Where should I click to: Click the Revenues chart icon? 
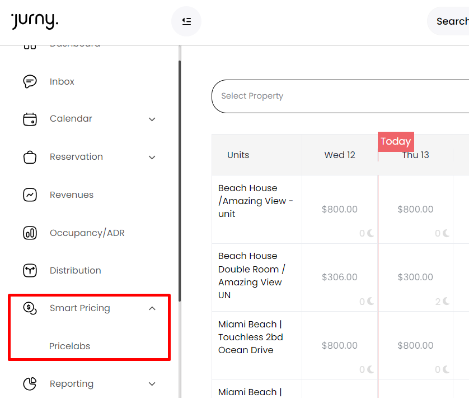tap(30, 195)
